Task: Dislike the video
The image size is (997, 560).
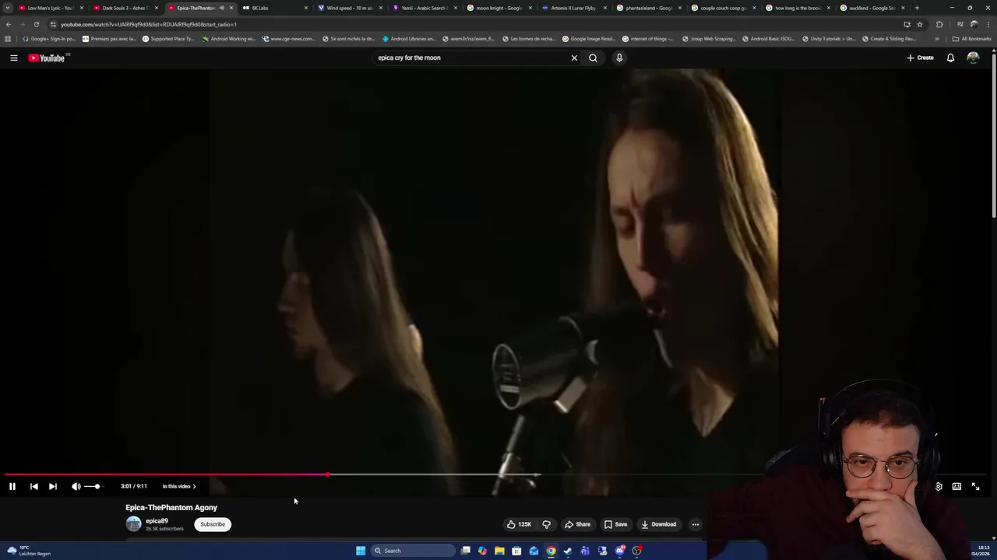Action: tap(546, 524)
